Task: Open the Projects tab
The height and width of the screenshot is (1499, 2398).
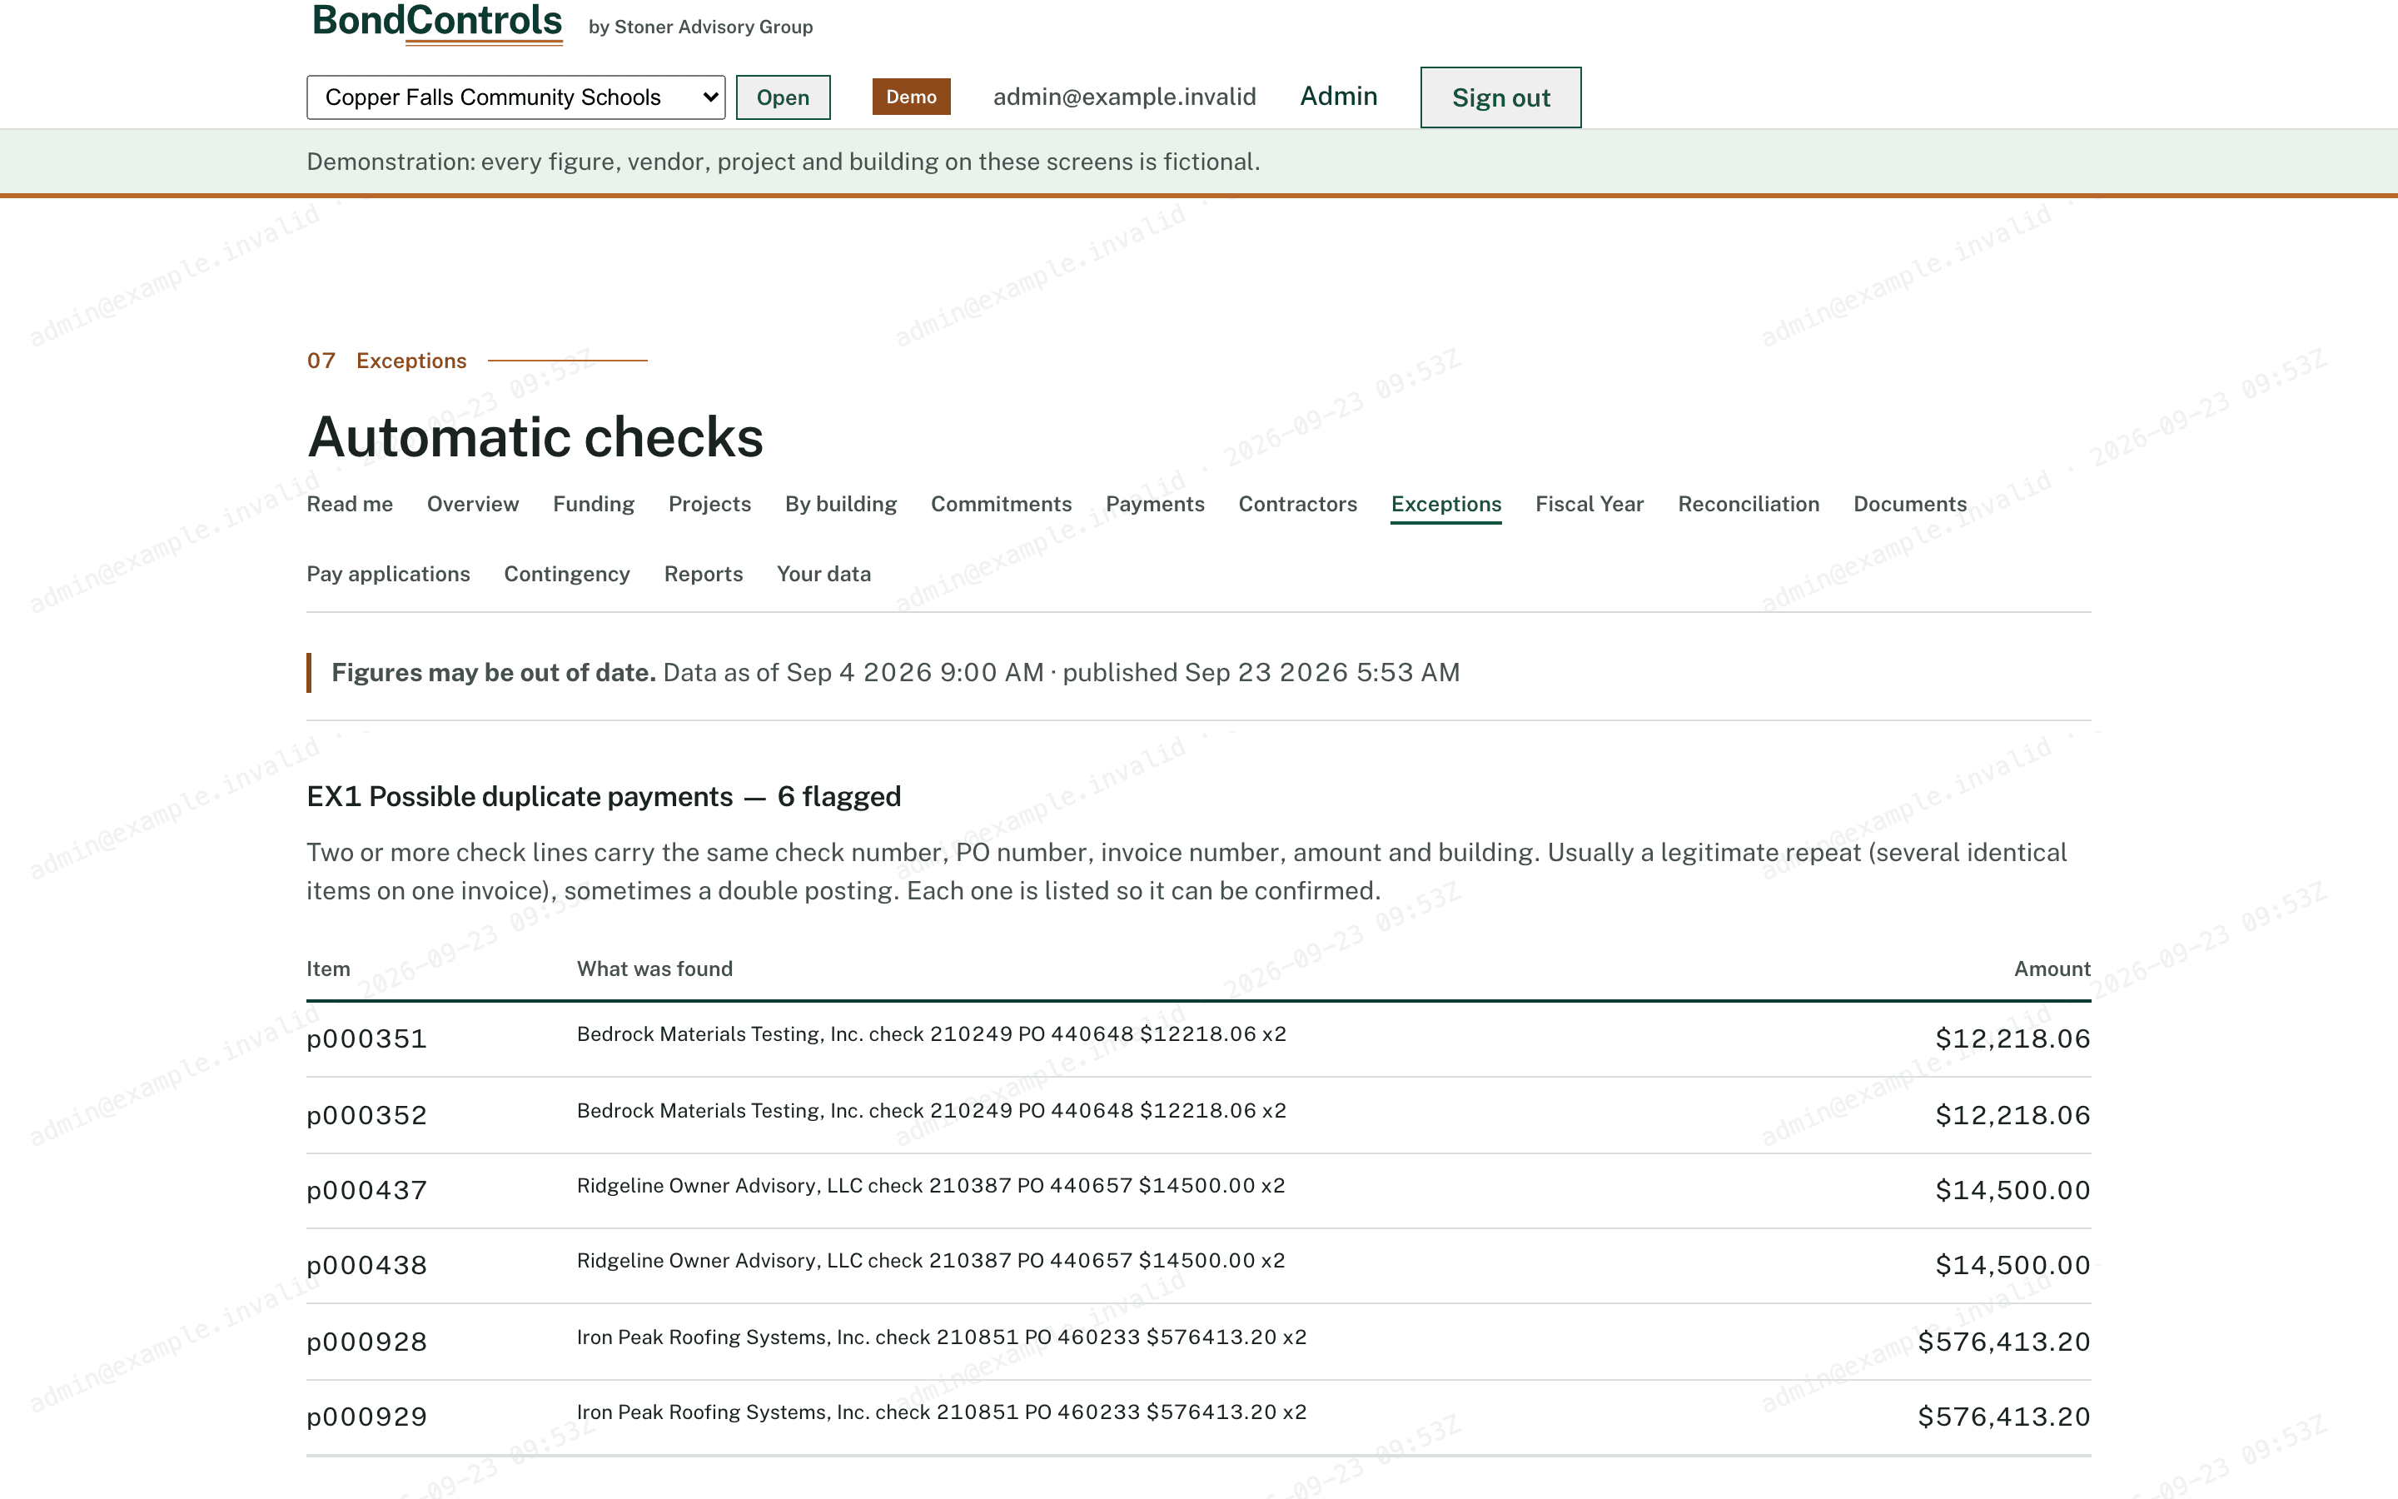Action: pos(709,504)
